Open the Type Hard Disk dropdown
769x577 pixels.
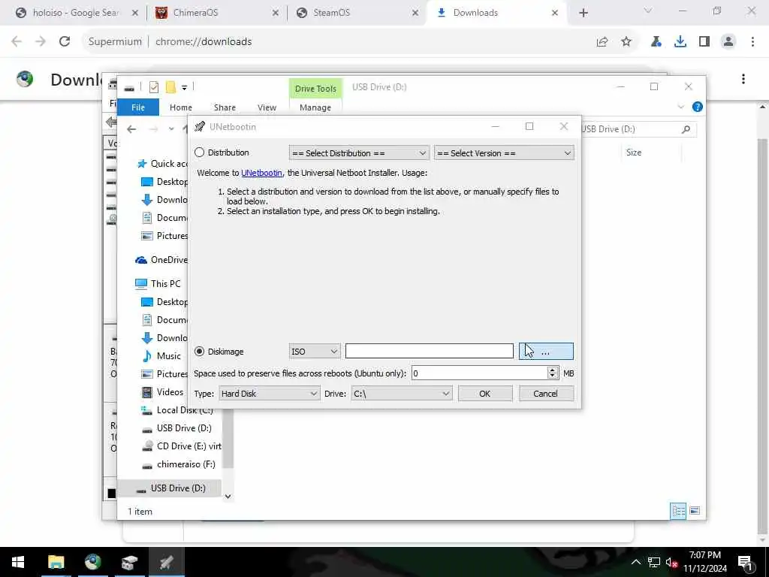coord(269,394)
